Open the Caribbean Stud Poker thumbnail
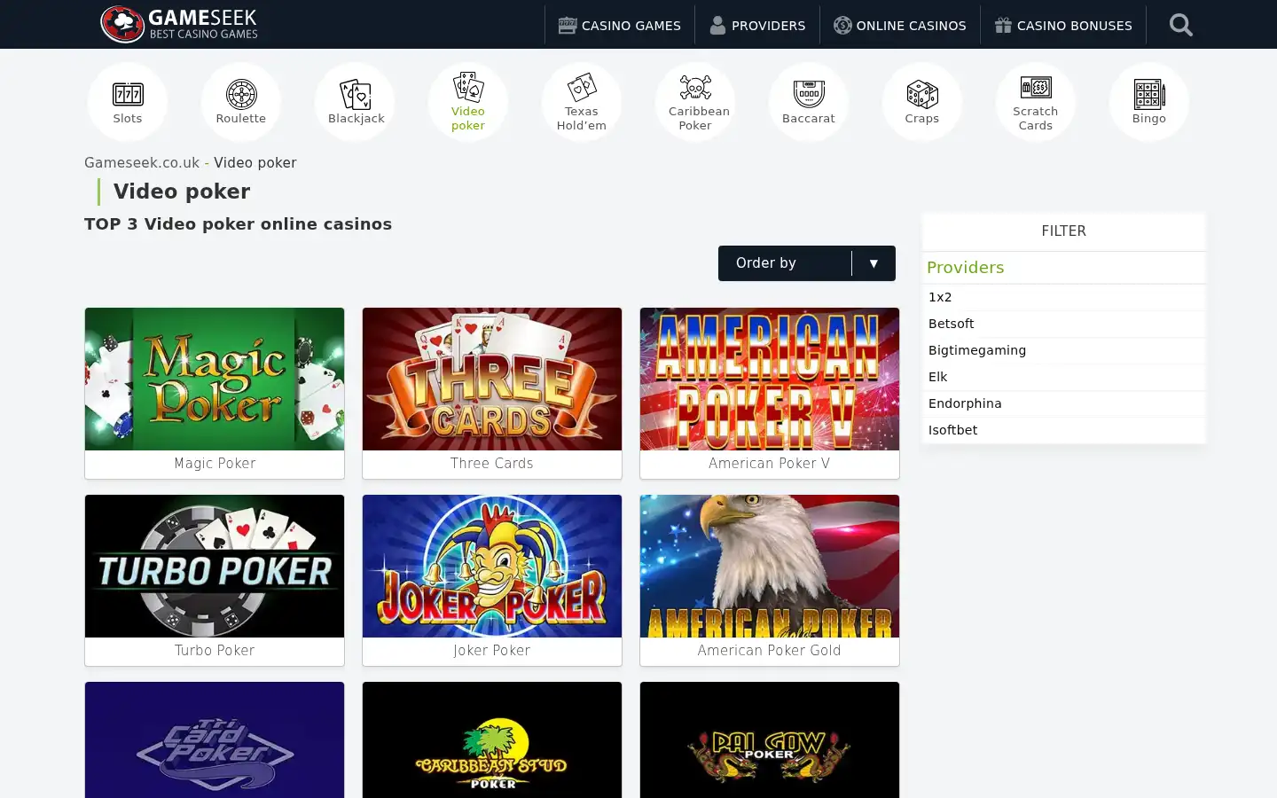 [x=492, y=740]
